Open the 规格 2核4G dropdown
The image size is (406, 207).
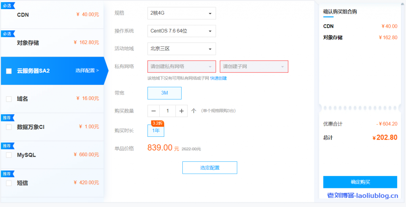[x=182, y=13]
